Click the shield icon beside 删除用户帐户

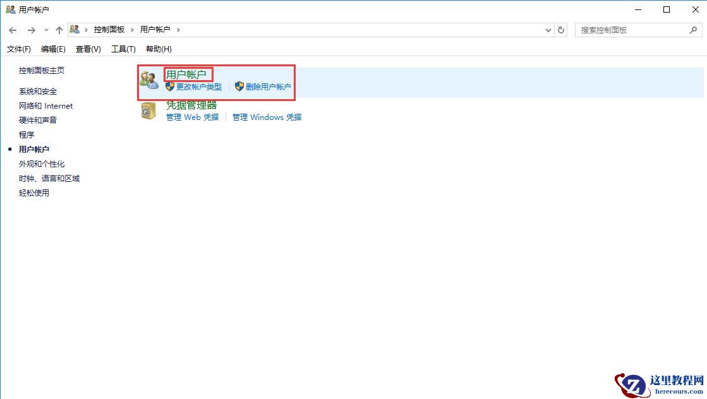tap(239, 86)
